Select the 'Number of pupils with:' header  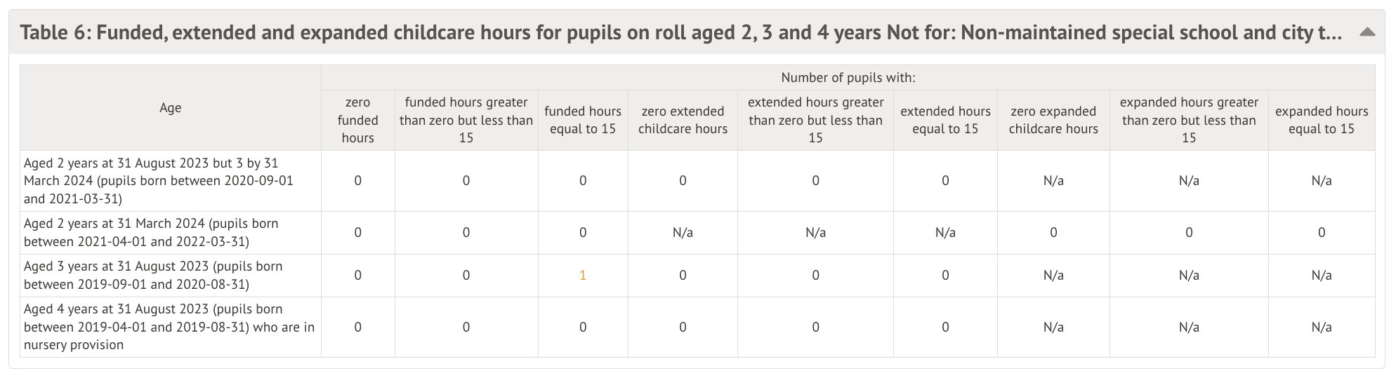pyautogui.click(x=848, y=78)
